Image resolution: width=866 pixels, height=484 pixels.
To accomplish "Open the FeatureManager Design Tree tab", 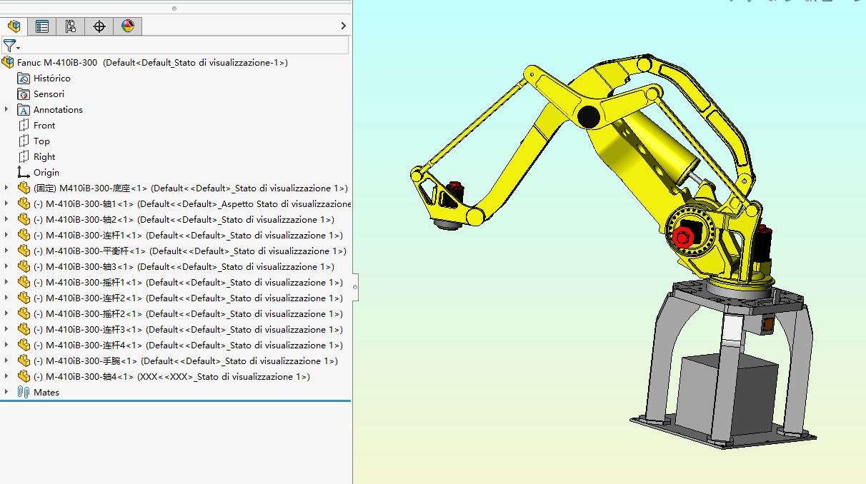I will pos(14,26).
